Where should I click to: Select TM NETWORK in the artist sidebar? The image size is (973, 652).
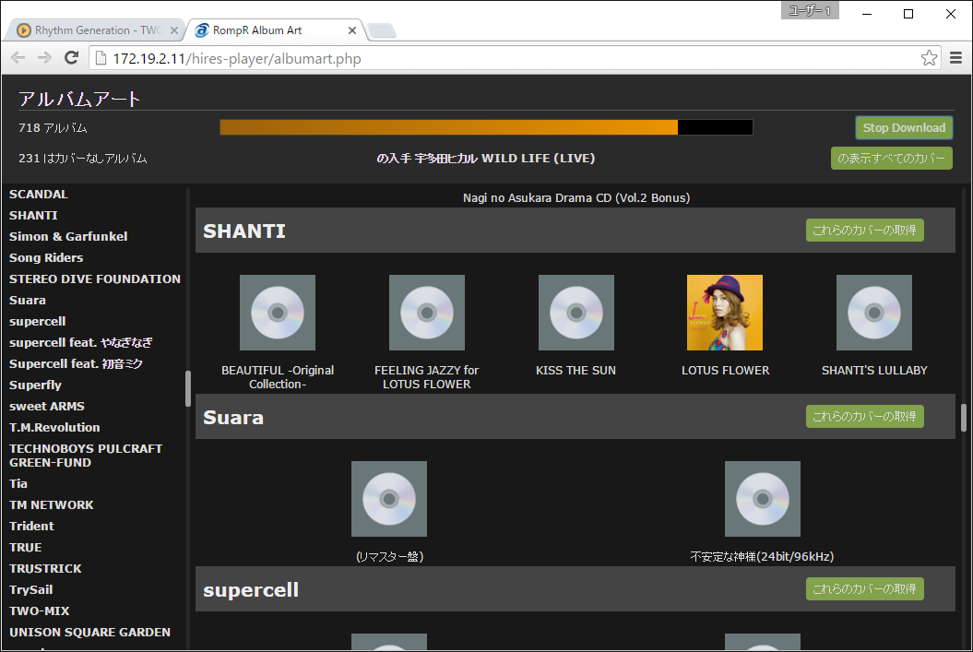[x=52, y=505]
